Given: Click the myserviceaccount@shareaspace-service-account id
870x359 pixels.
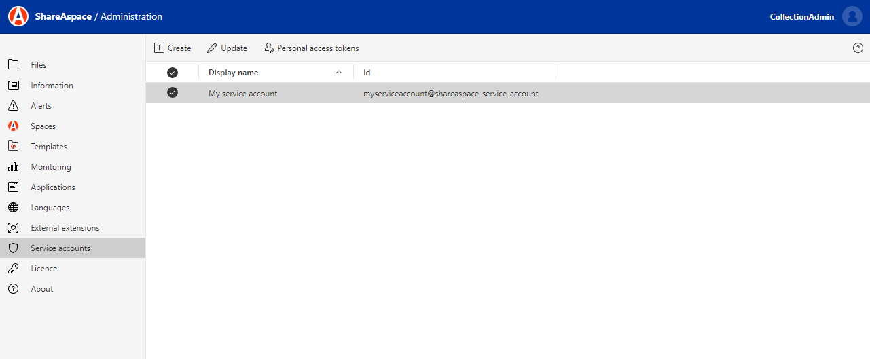Looking at the screenshot, I should [451, 94].
